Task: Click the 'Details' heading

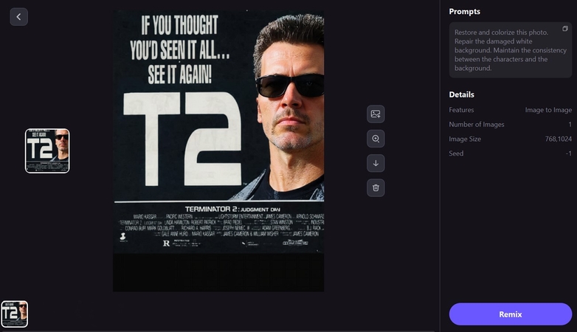Action: click(x=461, y=94)
